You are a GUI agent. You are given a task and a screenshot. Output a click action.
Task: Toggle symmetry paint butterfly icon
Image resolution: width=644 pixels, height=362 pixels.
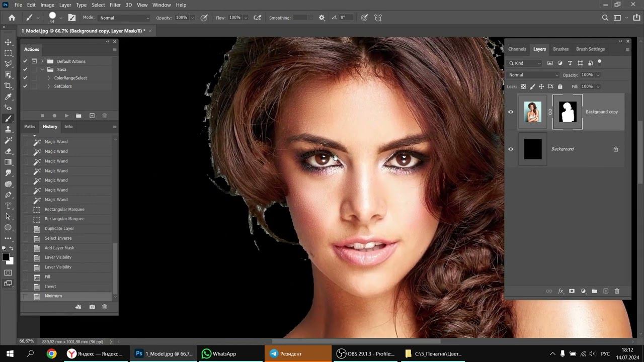378,18
